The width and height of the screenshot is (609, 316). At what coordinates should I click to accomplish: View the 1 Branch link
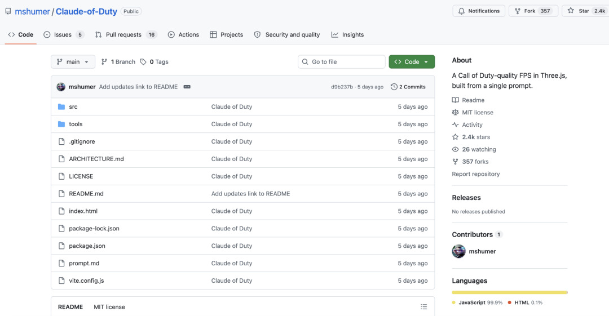point(118,62)
